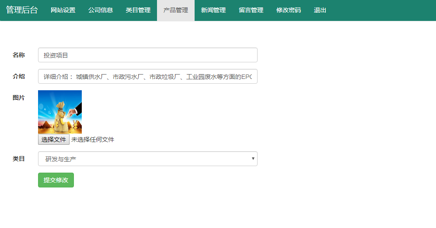The width and height of the screenshot is (436, 228).
Task: Open 修改密码 in the navbar
Action: [x=288, y=10]
